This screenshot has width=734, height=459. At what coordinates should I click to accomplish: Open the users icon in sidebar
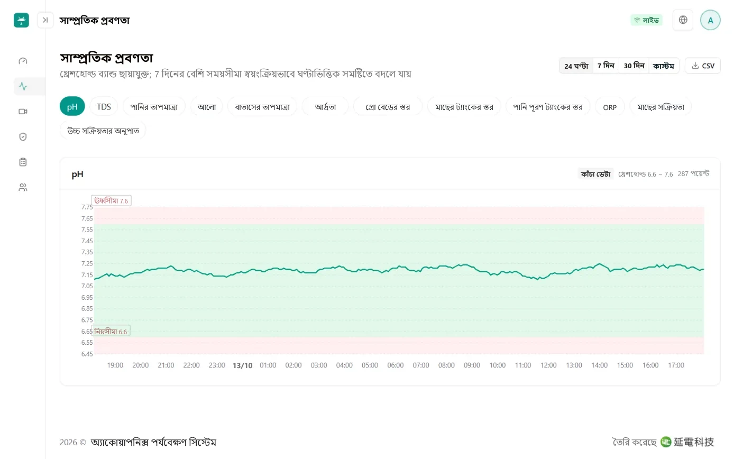[x=23, y=187]
